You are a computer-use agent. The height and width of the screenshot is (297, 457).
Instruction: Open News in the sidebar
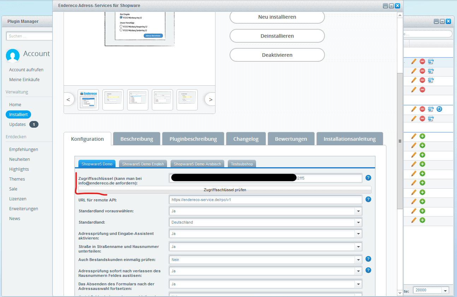tap(15, 219)
